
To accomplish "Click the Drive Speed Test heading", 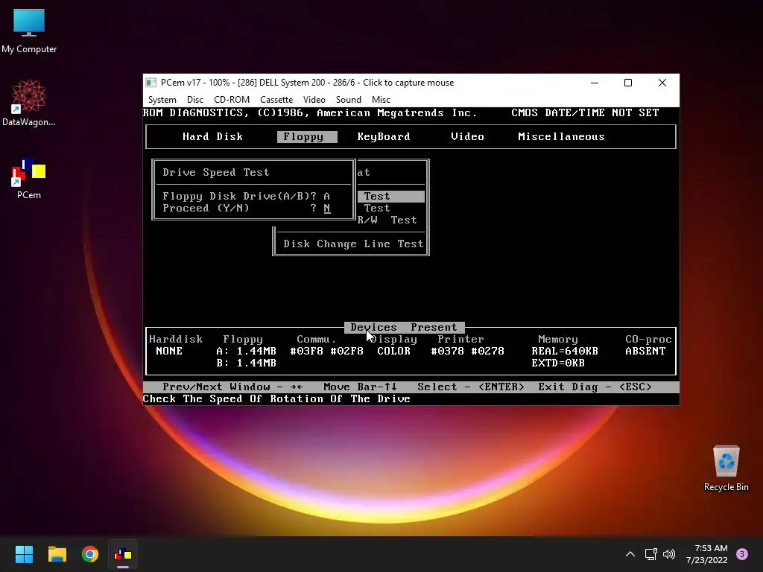I will (215, 172).
